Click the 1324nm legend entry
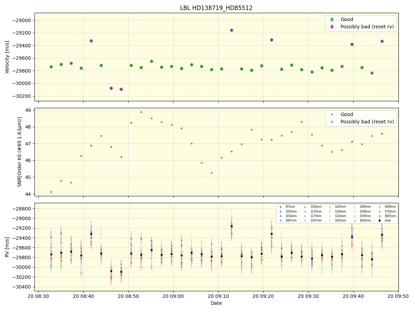The image size is (414, 311). 337,216
